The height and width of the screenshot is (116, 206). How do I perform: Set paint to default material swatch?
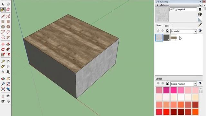[200, 20]
